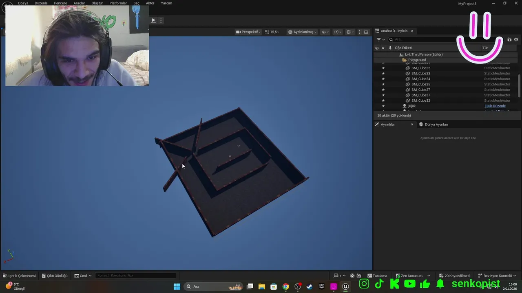Screen dimensions: 522x293
Task: Open viewport toolbar vertical dots menu
Action: tap(359, 32)
